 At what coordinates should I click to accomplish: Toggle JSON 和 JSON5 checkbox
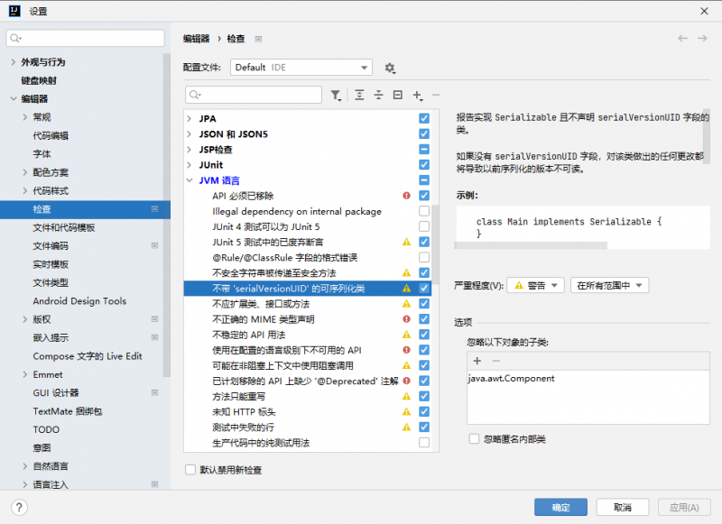[424, 133]
